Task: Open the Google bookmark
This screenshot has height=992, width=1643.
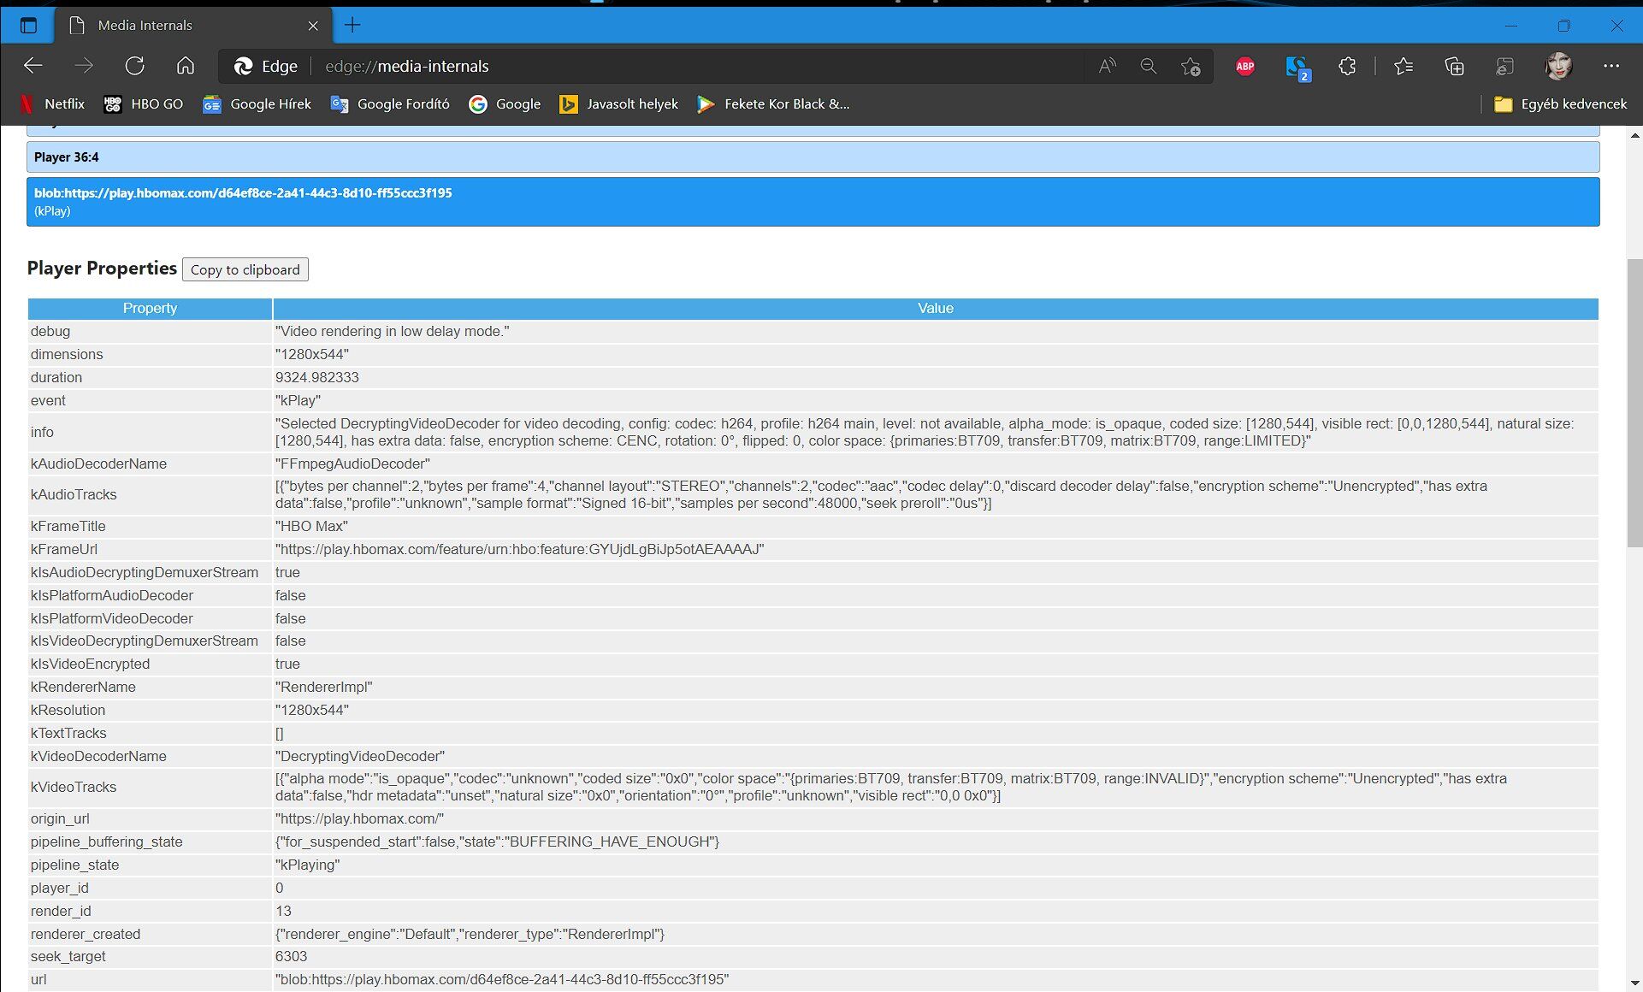Action: (x=505, y=104)
